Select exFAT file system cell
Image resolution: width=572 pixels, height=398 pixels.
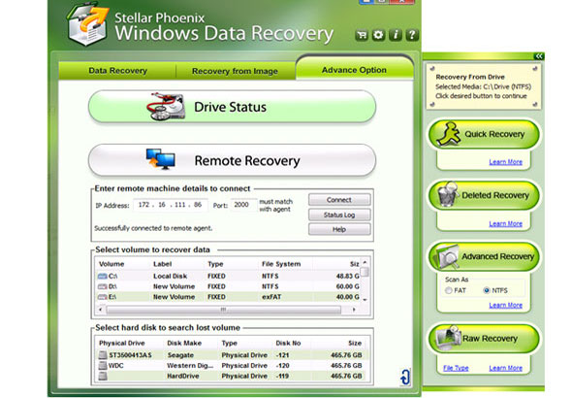click(271, 297)
